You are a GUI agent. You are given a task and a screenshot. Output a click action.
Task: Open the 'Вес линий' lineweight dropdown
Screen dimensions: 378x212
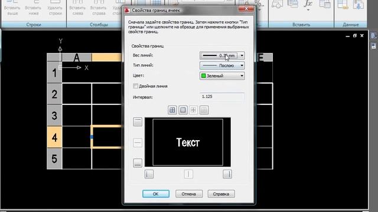click(222, 55)
